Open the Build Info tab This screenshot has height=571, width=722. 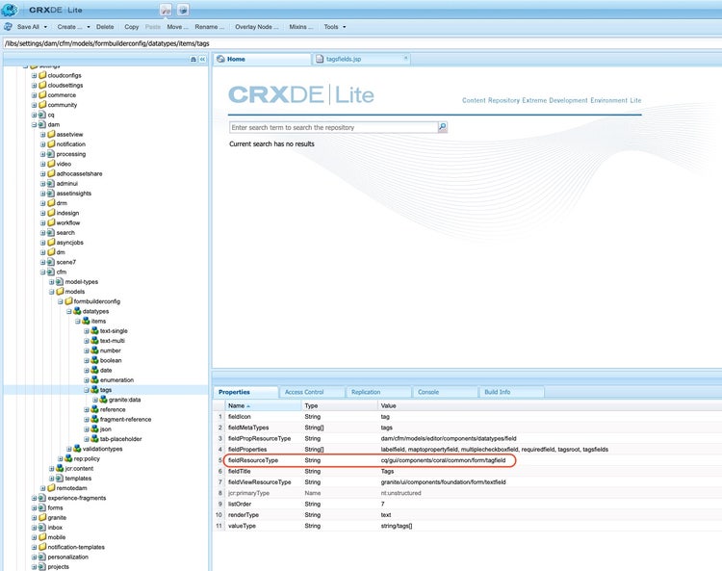coord(511,392)
